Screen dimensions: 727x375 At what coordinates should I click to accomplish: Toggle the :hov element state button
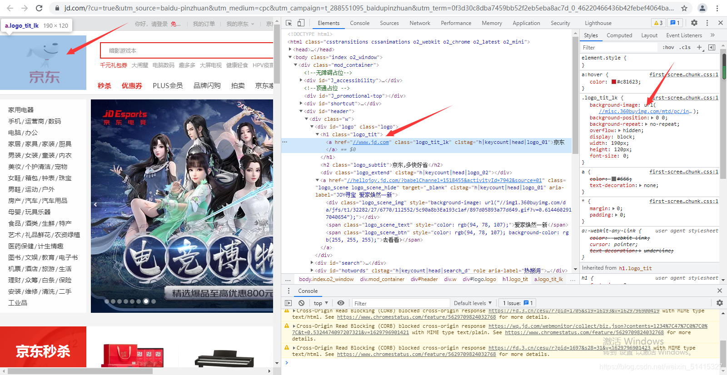click(x=668, y=47)
